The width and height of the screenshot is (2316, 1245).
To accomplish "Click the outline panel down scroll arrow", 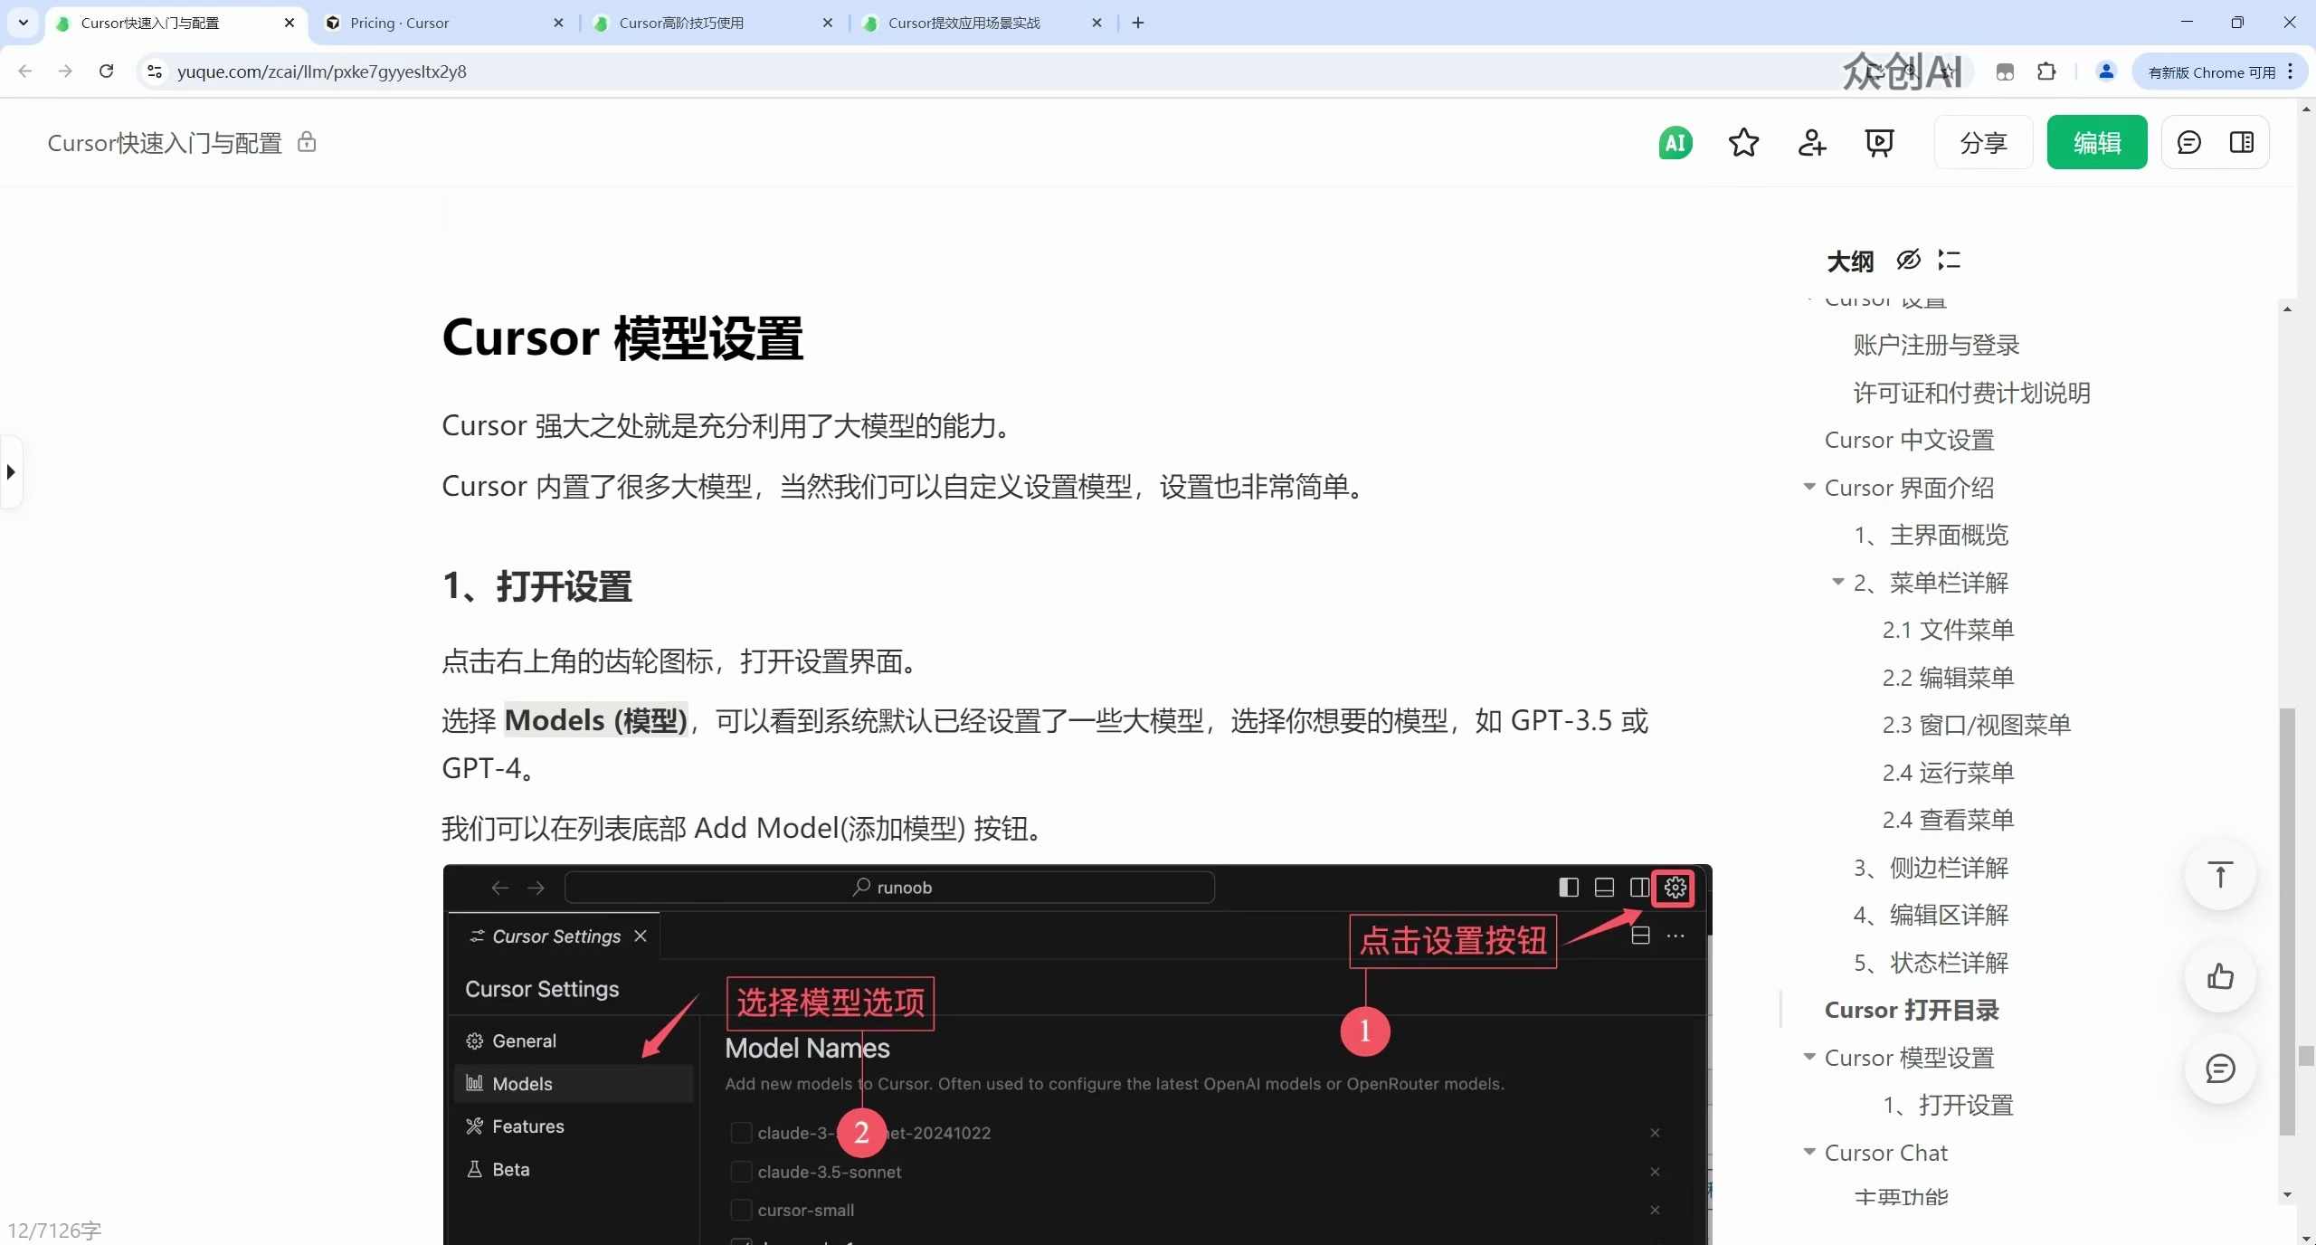I will 2287,1195.
